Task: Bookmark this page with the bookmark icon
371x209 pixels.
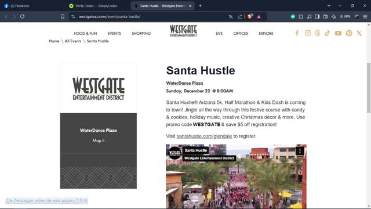Action: tap(63, 17)
